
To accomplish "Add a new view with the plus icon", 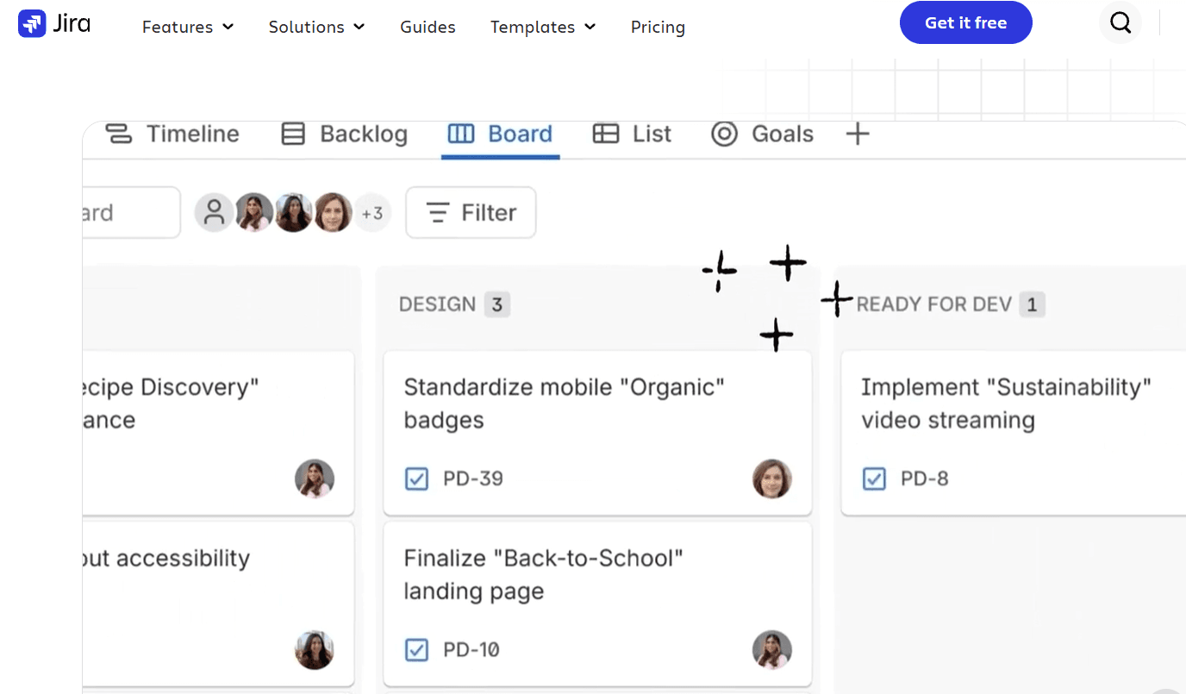I will tap(857, 134).
